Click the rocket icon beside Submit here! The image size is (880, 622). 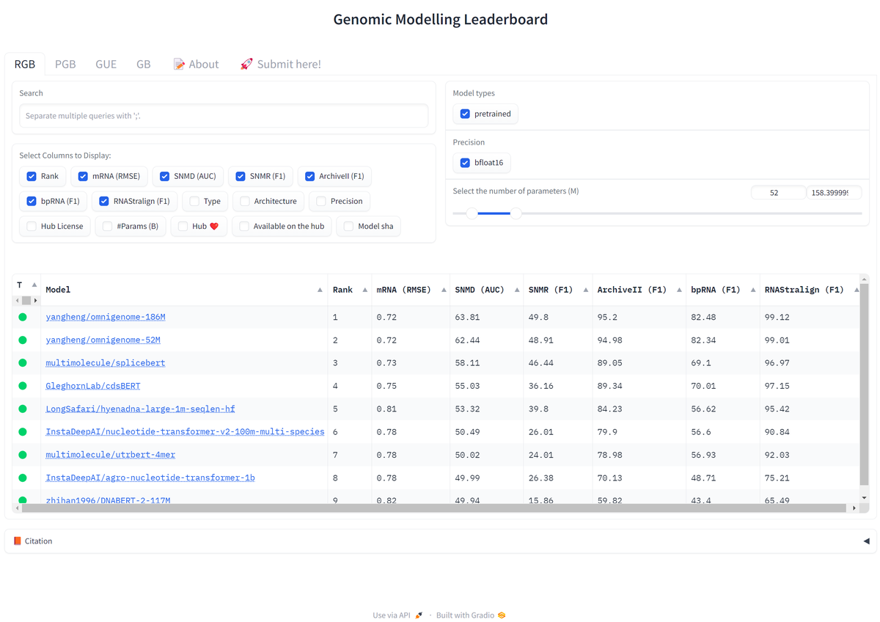click(x=246, y=64)
